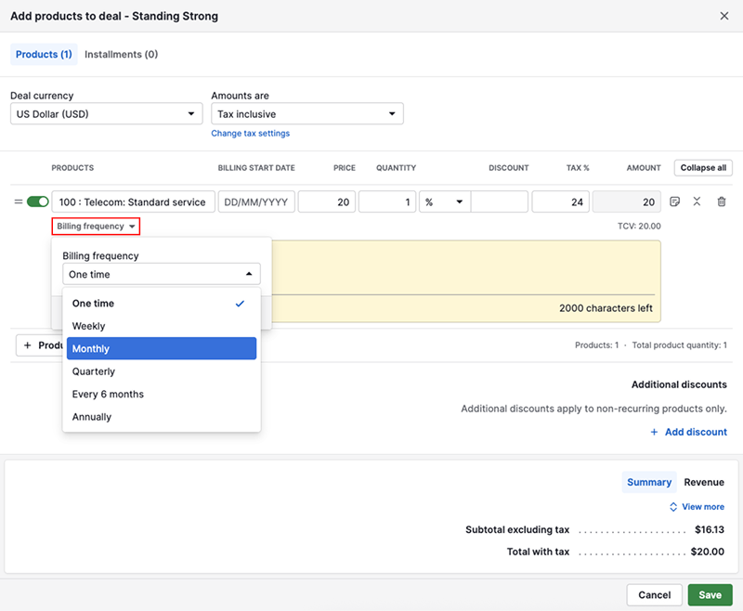Close the Add products dialog
Image resolution: width=743 pixels, height=611 pixels.
(x=724, y=16)
